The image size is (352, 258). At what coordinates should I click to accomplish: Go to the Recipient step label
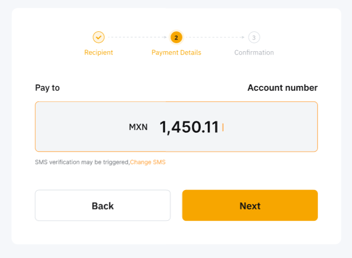[98, 52]
